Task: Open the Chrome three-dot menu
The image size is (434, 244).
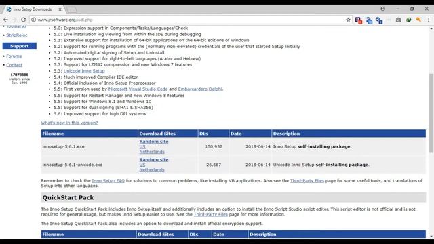Action: coord(429,20)
